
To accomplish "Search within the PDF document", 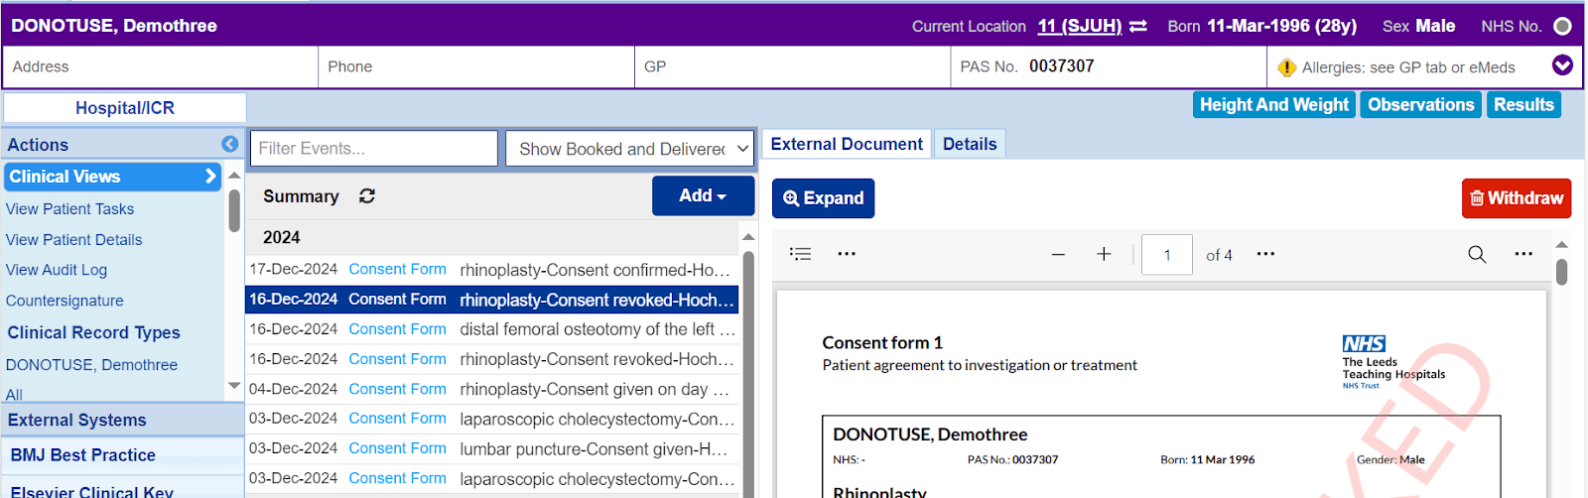I will pyautogui.click(x=1477, y=255).
